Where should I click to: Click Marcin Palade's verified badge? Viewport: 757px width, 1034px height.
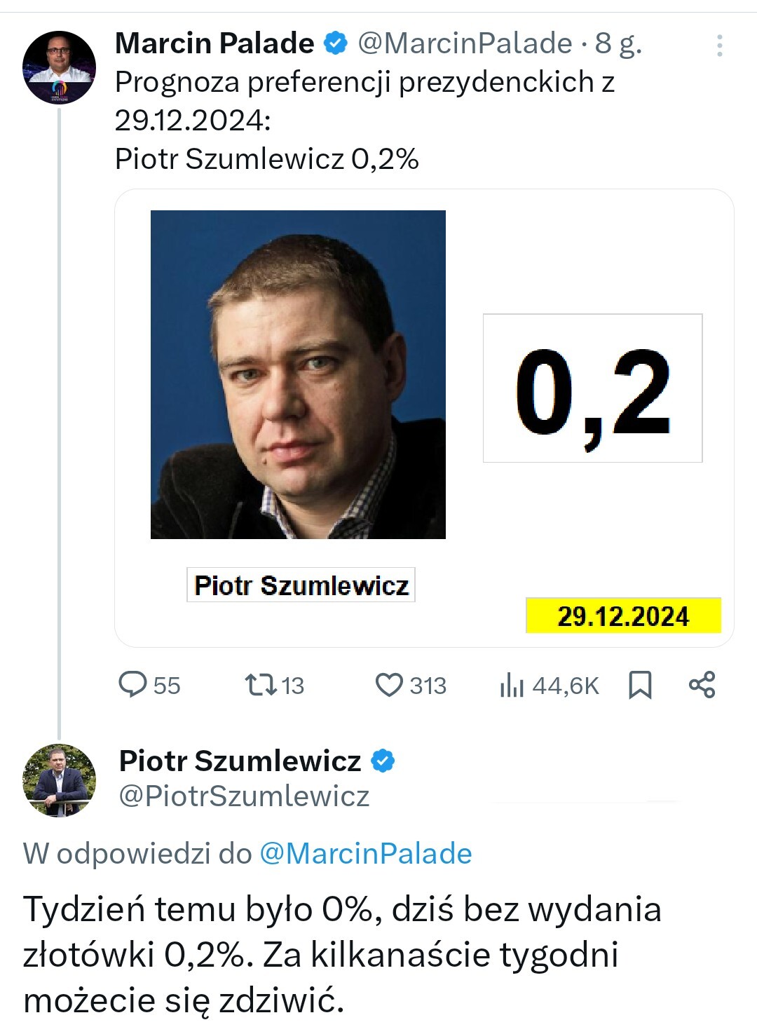(336, 43)
